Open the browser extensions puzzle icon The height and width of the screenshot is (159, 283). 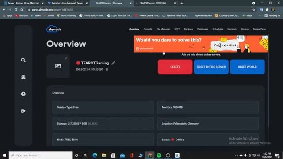point(267,10)
